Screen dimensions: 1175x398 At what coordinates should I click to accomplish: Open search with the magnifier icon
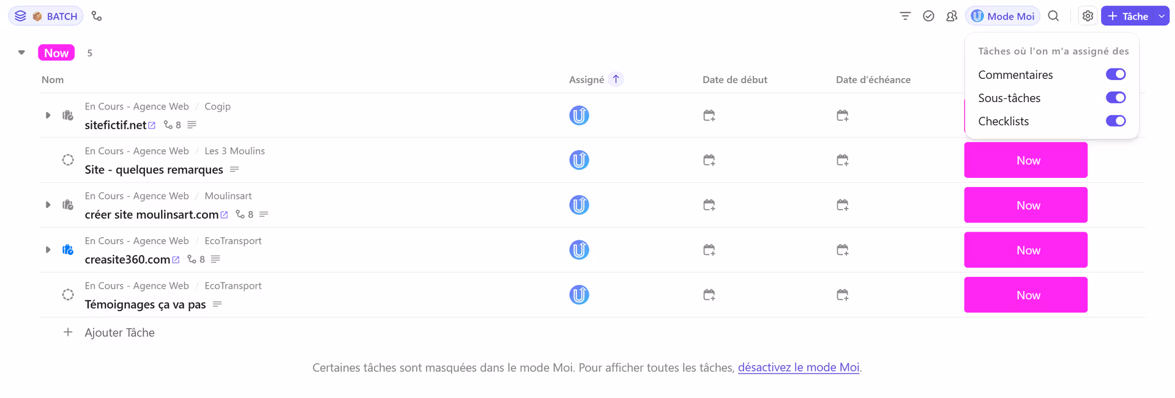point(1054,16)
